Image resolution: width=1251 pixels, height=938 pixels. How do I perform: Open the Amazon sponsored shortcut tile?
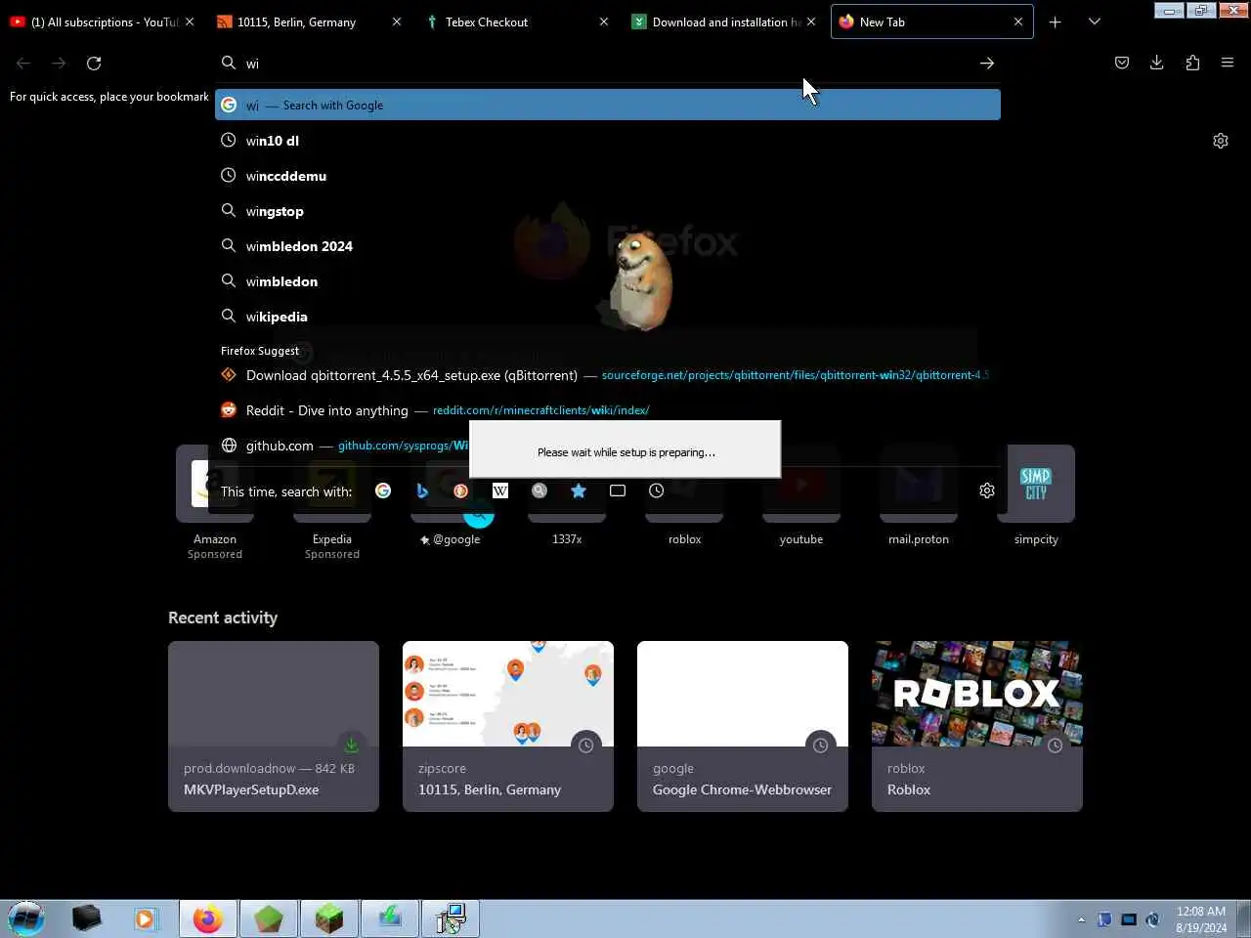tap(215, 484)
